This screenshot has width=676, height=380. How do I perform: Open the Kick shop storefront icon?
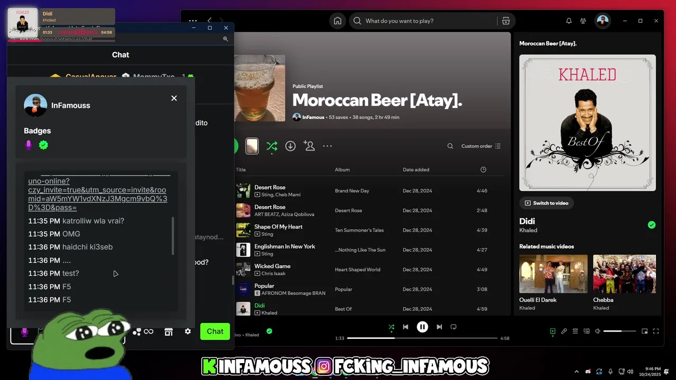point(168,331)
